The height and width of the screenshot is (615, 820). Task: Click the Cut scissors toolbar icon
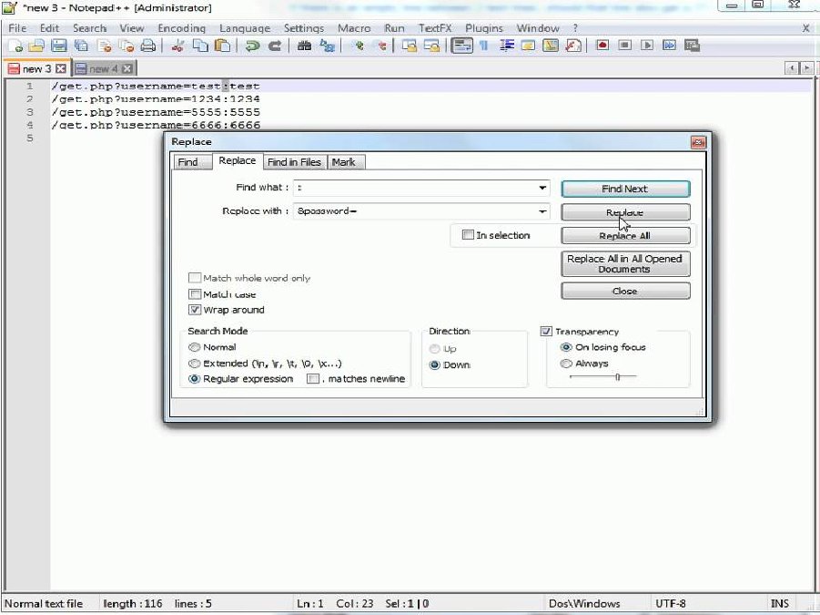pos(177,46)
